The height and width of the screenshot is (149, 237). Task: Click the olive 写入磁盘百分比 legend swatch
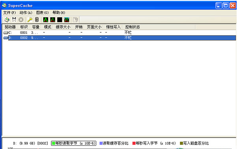point(181,143)
